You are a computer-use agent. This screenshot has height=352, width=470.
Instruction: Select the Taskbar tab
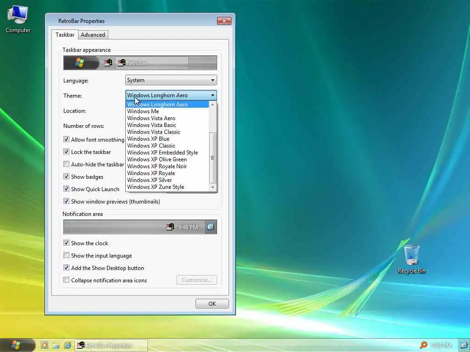[65, 35]
